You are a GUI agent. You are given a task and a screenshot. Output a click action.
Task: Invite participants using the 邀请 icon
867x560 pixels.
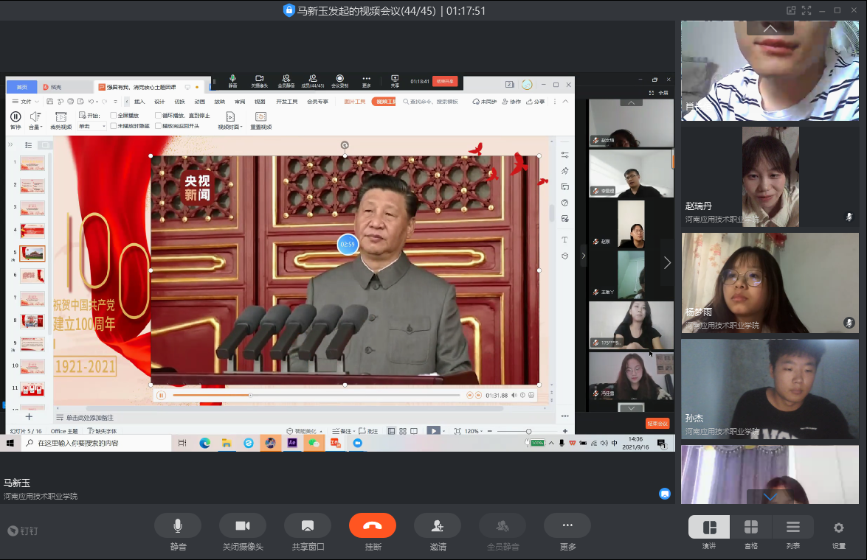click(x=438, y=525)
